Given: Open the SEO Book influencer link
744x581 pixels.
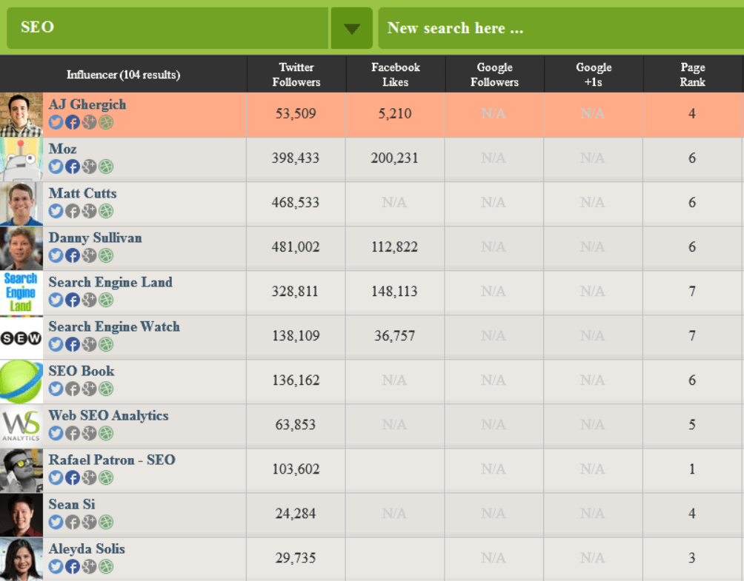Looking at the screenshot, I should pos(81,371).
